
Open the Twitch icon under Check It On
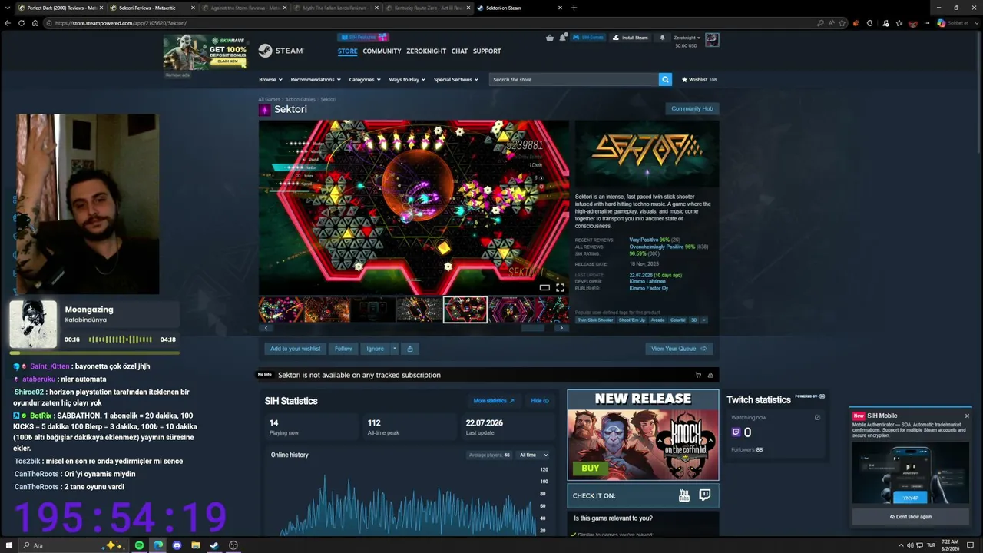pos(705,495)
